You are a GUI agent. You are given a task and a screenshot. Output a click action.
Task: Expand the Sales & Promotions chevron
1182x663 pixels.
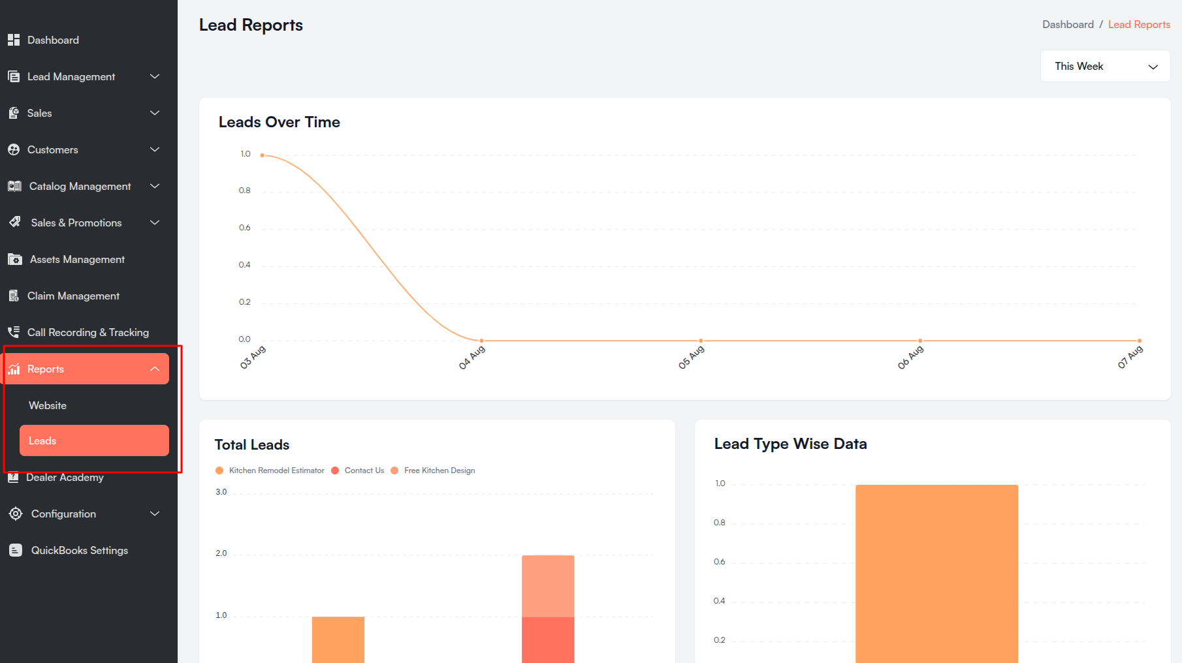(x=155, y=223)
